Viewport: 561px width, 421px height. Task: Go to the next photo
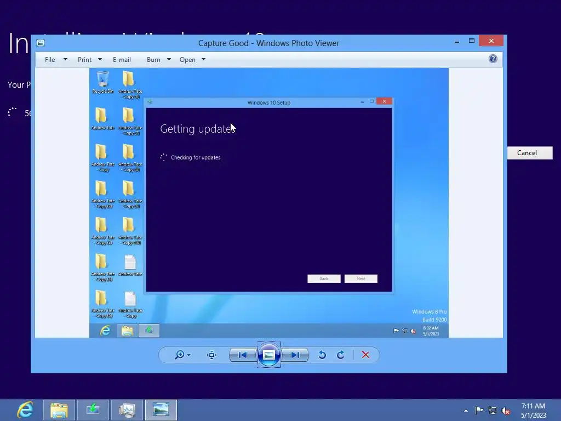(295, 355)
